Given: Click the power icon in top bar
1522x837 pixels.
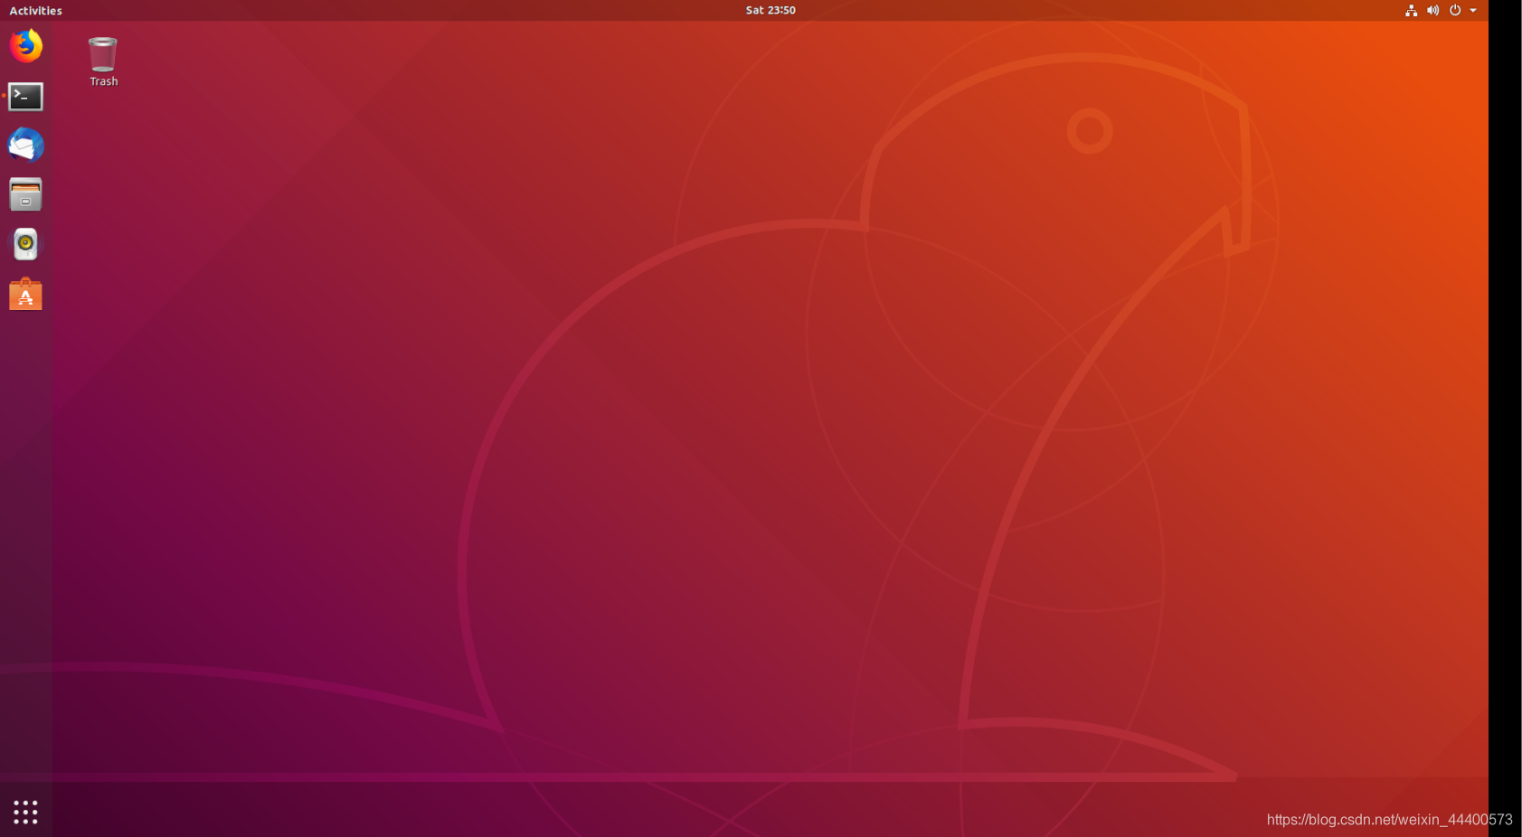Looking at the screenshot, I should coord(1455,11).
